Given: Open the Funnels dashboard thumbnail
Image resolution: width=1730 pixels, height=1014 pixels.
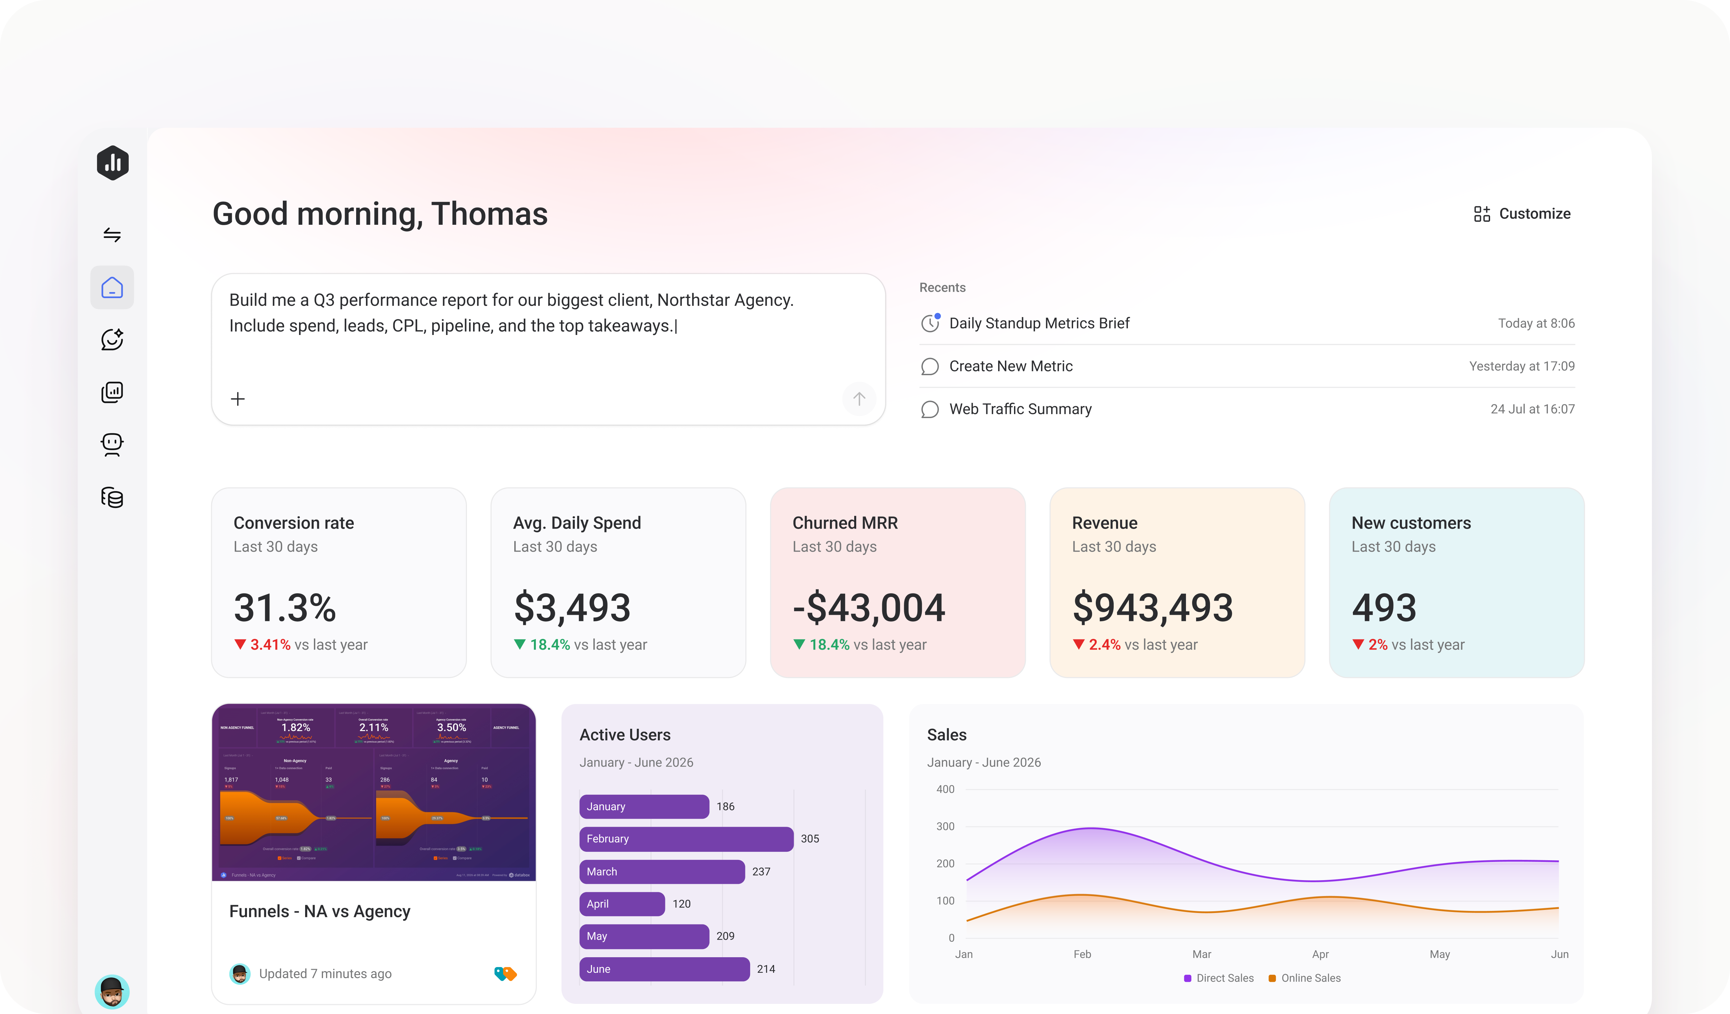Looking at the screenshot, I should click(x=373, y=792).
